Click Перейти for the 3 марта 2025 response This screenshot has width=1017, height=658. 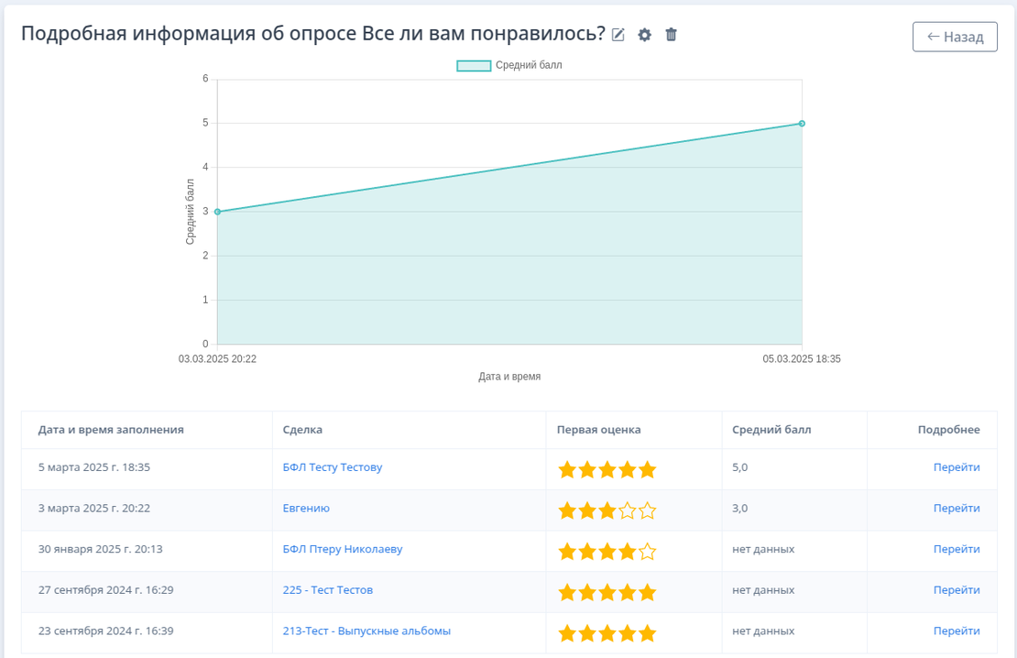pos(957,509)
